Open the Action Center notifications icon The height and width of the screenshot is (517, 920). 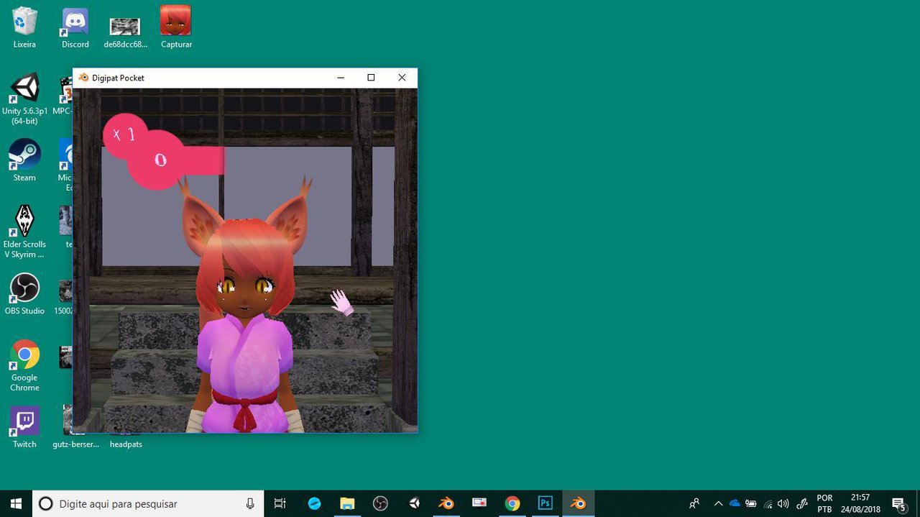(898, 503)
